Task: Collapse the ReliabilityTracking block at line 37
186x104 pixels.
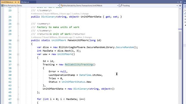Action: [18, 65]
